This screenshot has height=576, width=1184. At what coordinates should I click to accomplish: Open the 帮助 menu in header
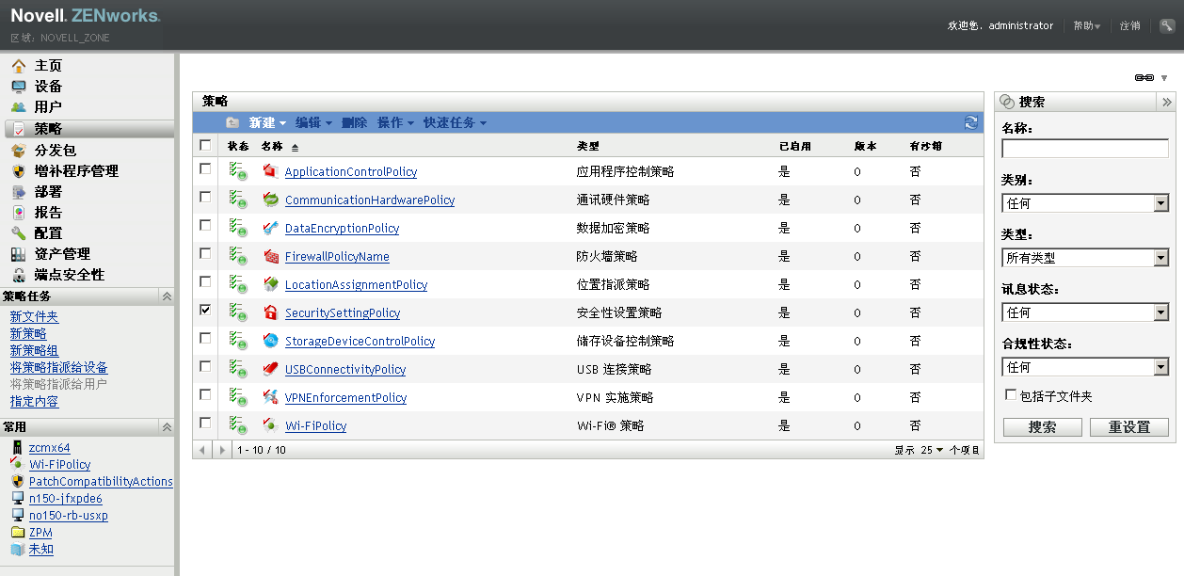[x=1087, y=26]
